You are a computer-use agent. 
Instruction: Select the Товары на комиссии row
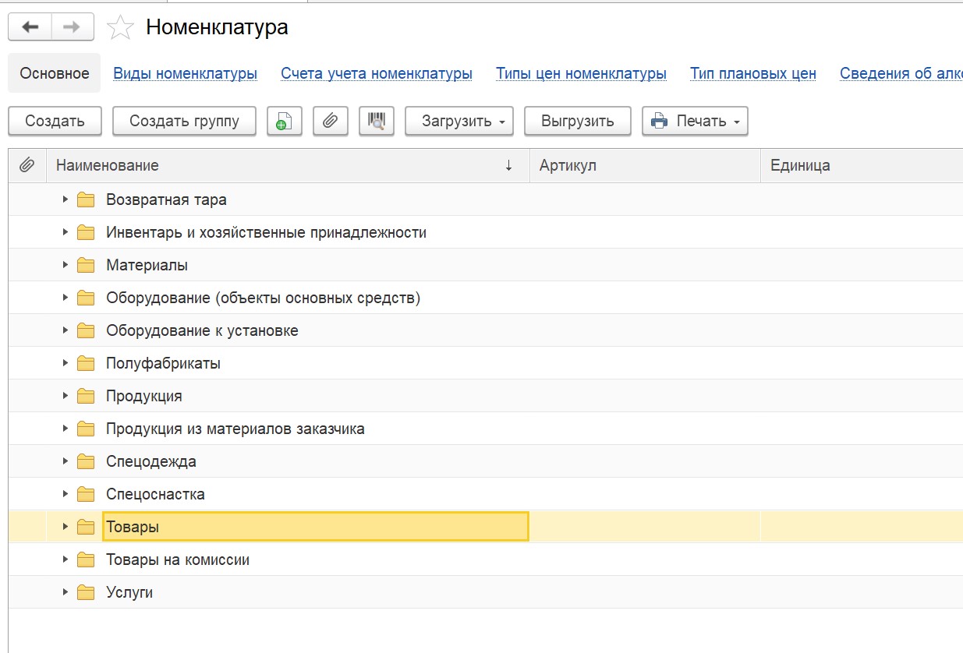point(486,559)
